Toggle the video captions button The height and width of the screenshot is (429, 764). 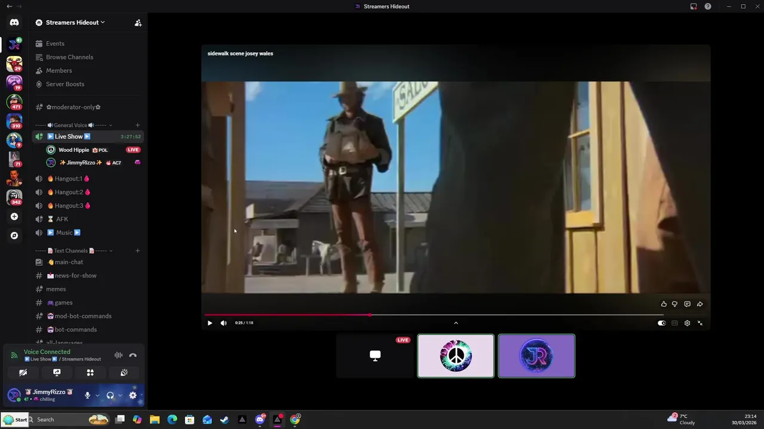(674, 323)
